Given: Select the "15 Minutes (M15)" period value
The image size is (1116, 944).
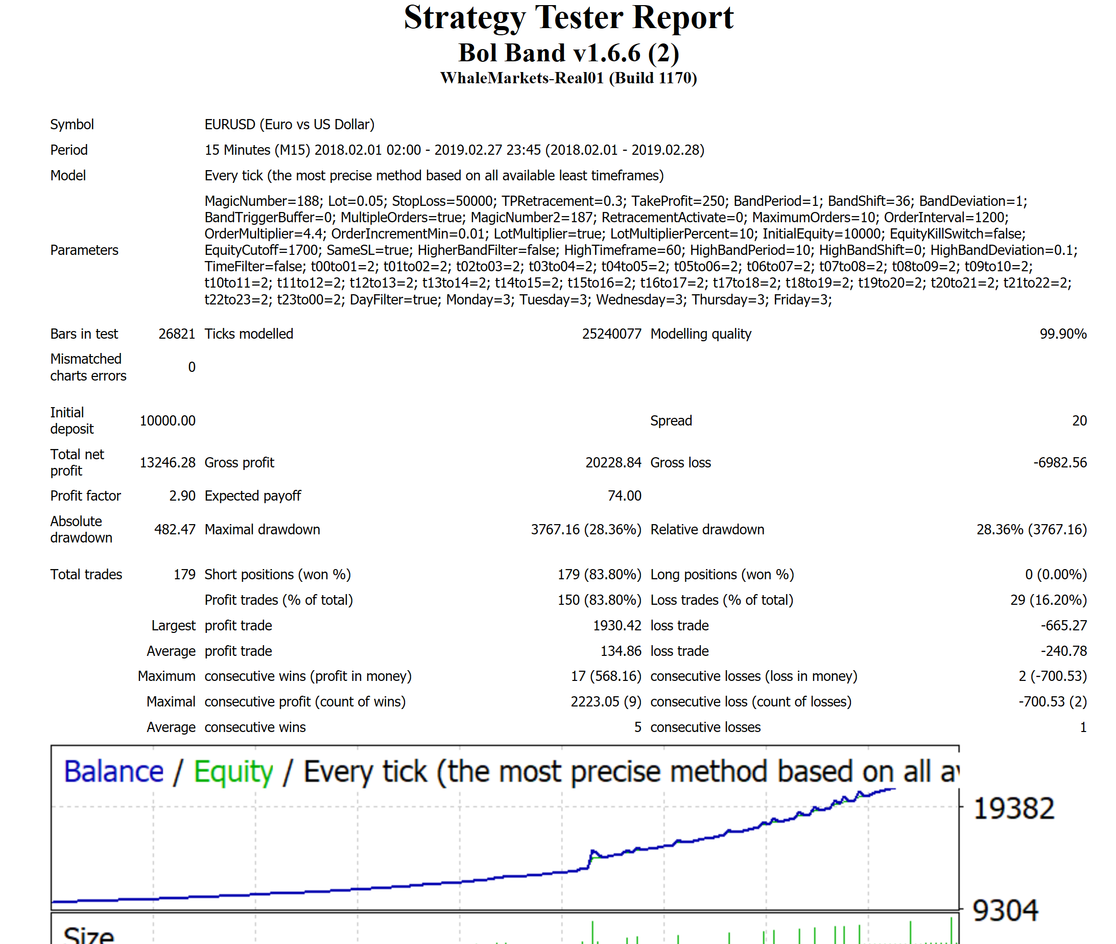Looking at the screenshot, I should click(257, 150).
